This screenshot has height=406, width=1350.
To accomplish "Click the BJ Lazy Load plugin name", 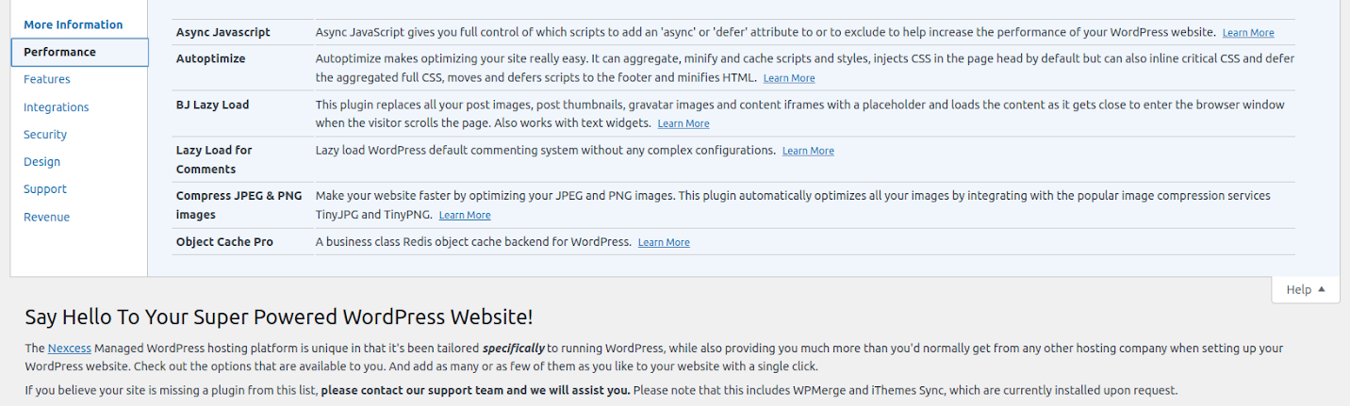I will [x=213, y=105].
